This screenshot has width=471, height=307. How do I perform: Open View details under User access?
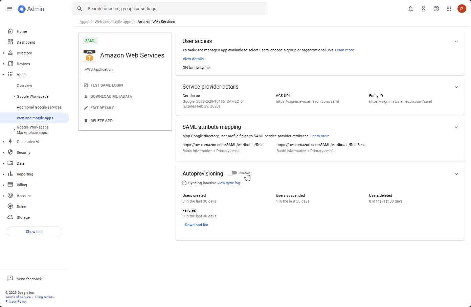pos(193,59)
